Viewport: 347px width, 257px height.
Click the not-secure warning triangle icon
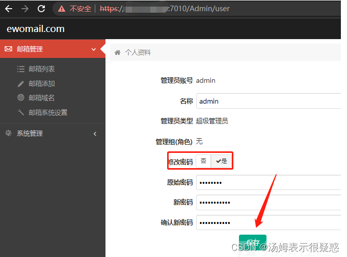(62, 9)
